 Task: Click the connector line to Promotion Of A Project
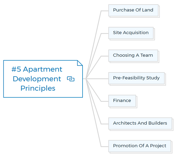coord(96,124)
